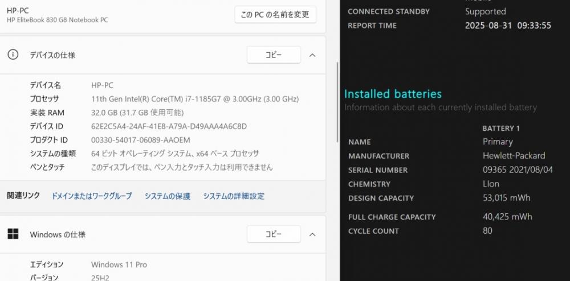Open the システムの保護 link
570x281 pixels.
pos(167,196)
